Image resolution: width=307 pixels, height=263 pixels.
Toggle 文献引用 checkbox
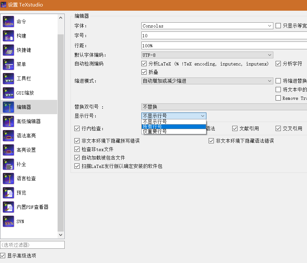click(x=235, y=128)
